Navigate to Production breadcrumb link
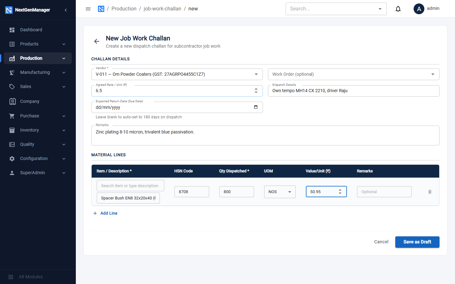Image resolution: width=455 pixels, height=284 pixels. click(x=124, y=9)
